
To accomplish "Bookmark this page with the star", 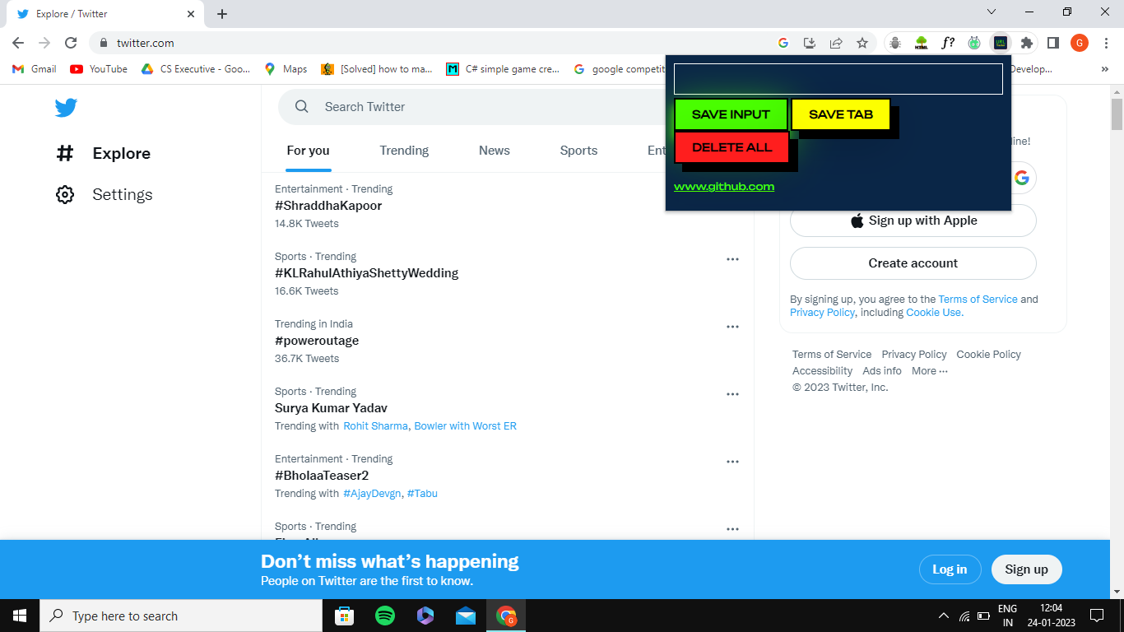I will (862, 43).
